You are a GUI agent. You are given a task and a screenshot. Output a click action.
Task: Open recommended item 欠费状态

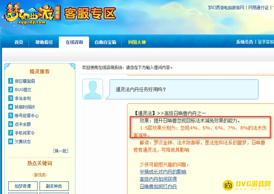[x=23, y=142]
